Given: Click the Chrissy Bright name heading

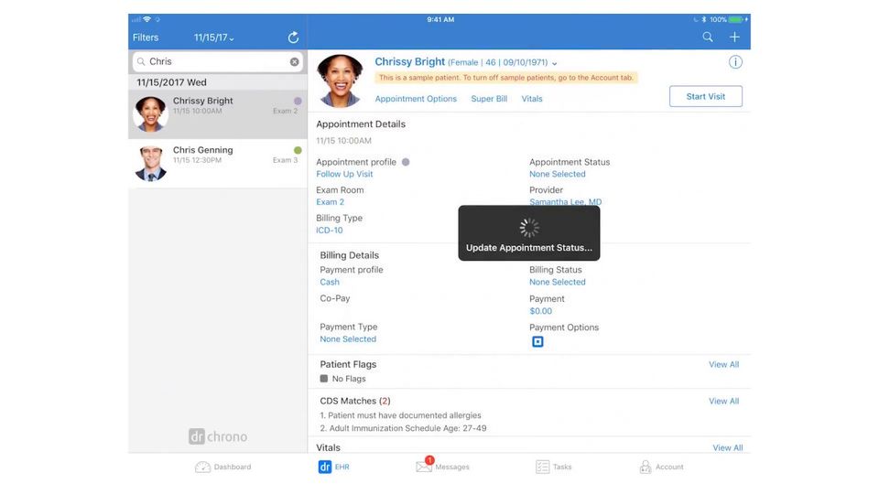Looking at the screenshot, I should 410,62.
